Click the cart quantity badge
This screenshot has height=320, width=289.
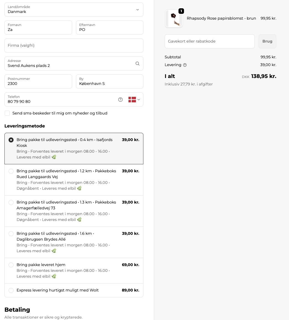(181, 11)
